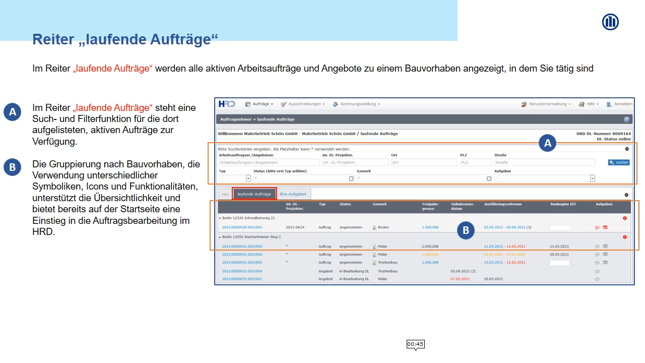Click the Ort input field
Image resolution: width=645 pixels, height=363 pixels.
[x=424, y=162]
